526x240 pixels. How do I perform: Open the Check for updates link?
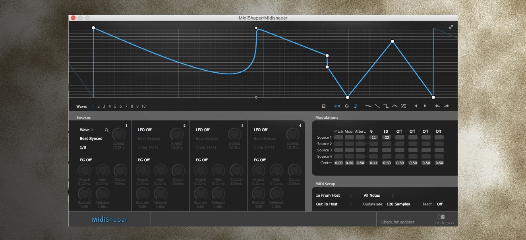pyautogui.click(x=398, y=222)
